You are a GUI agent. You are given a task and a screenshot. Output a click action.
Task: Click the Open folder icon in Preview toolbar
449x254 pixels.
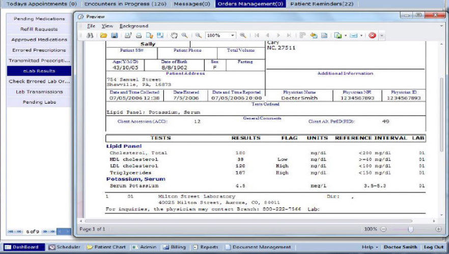click(103, 36)
